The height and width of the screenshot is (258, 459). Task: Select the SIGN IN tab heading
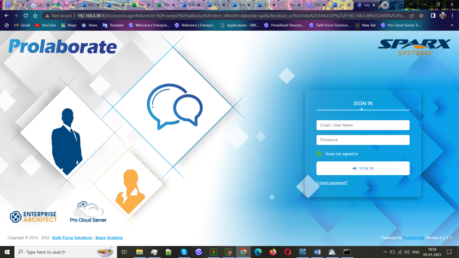click(x=363, y=103)
